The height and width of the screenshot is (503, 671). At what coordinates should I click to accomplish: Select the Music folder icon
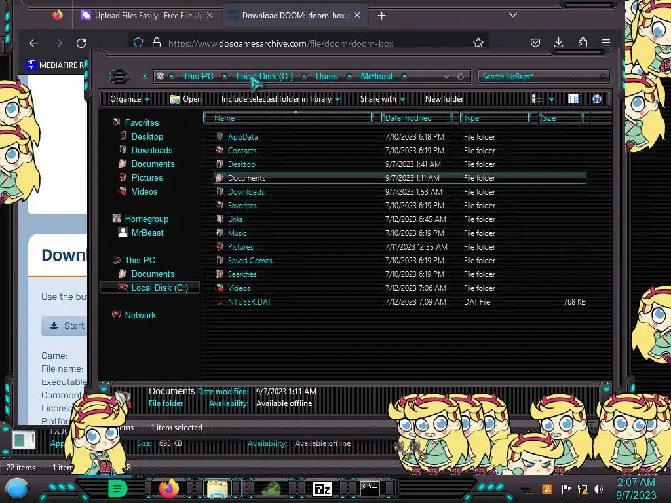tap(220, 233)
